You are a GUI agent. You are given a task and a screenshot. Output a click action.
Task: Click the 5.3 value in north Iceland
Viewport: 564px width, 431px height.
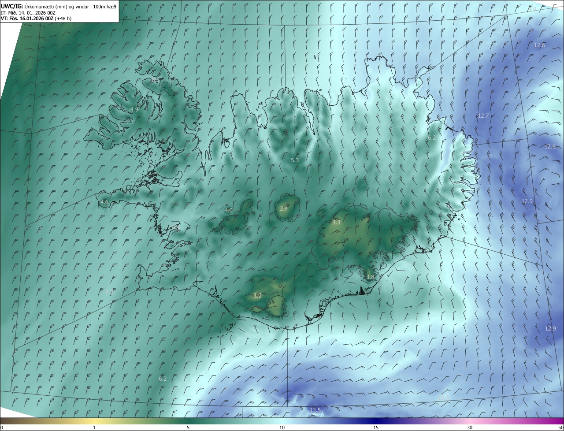point(295,160)
